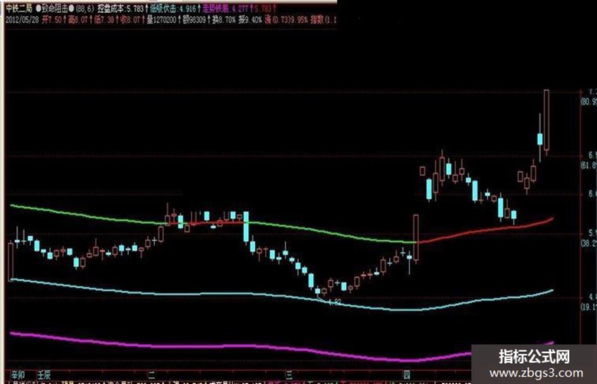The height and width of the screenshot is (384, 597).
Task: Click the tallest final limit-up candlestick
Action: (546, 120)
